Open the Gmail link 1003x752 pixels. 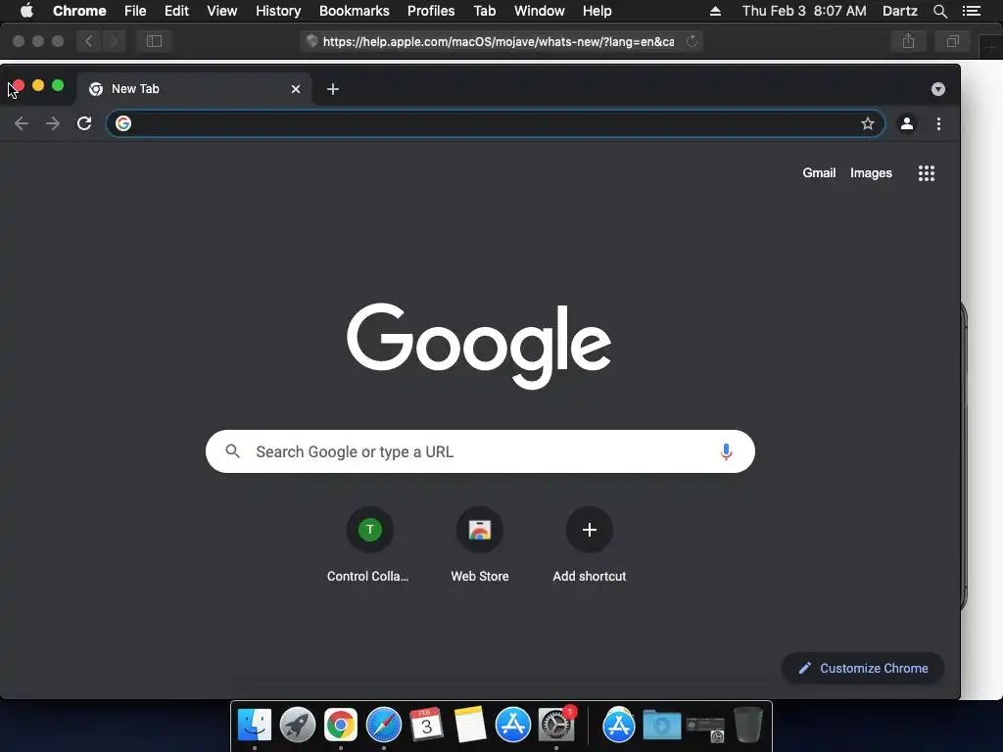pyautogui.click(x=819, y=173)
